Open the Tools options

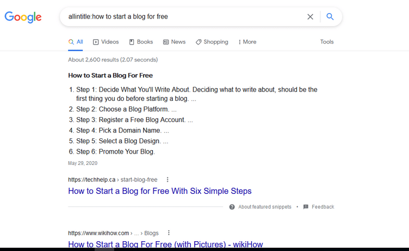tap(327, 42)
